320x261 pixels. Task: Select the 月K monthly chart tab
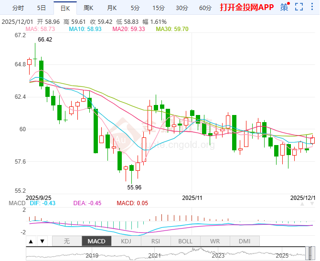coord(112,8)
